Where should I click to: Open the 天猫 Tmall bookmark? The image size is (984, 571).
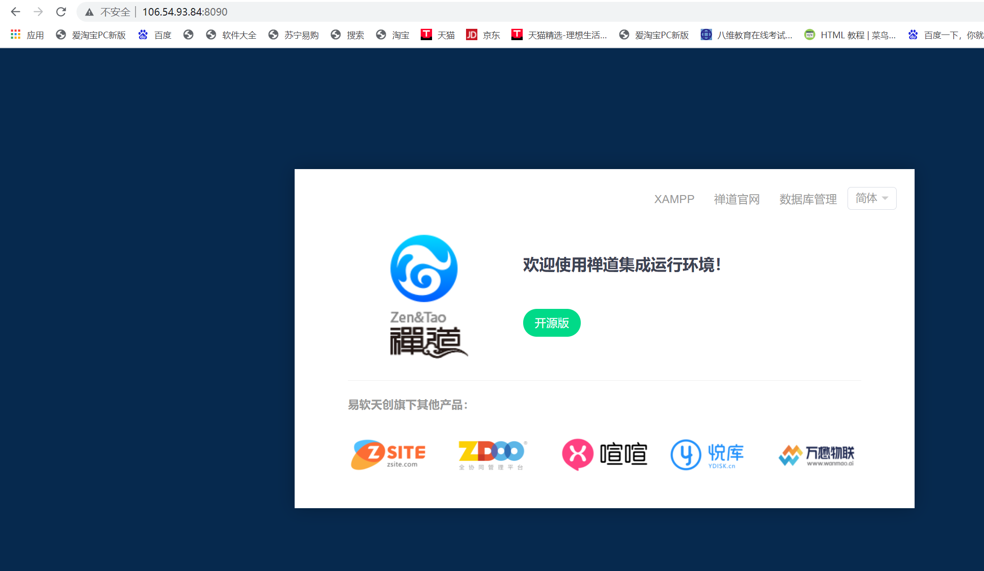[x=438, y=35]
